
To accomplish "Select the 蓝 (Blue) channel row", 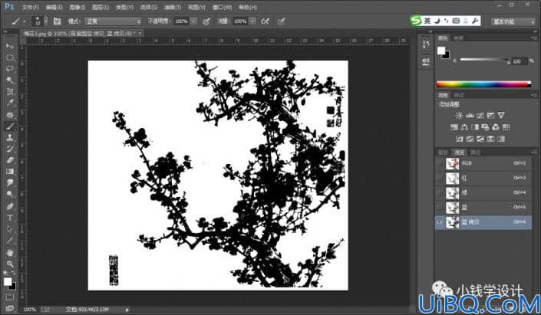I will (483, 208).
